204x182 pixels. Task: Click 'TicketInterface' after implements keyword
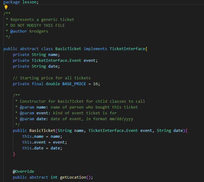[x=127, y=49]
